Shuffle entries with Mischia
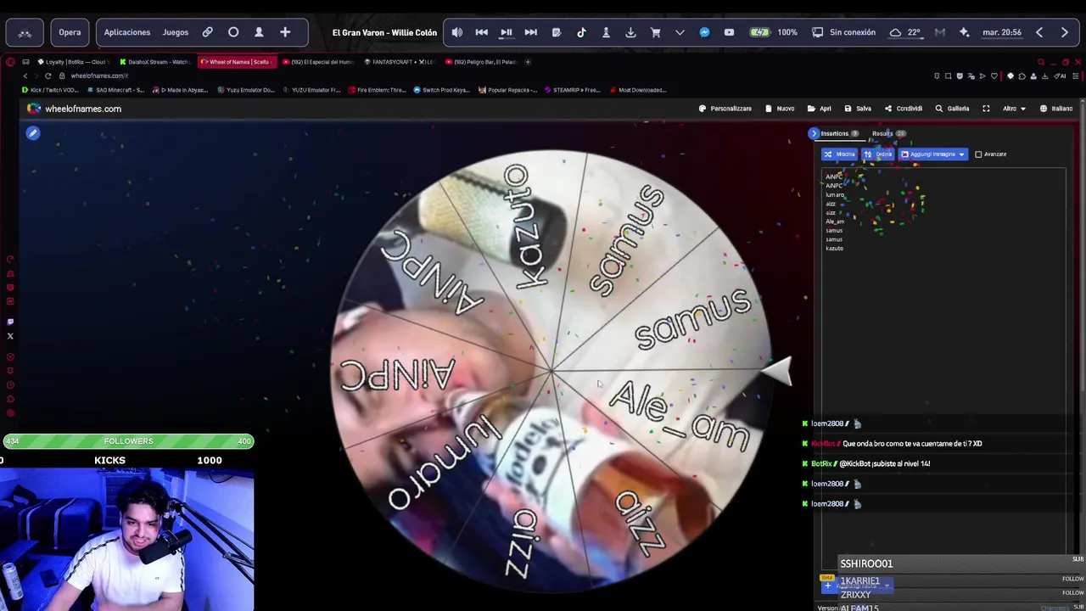The width and height of the screenshot is (1086, 611). 840,154
